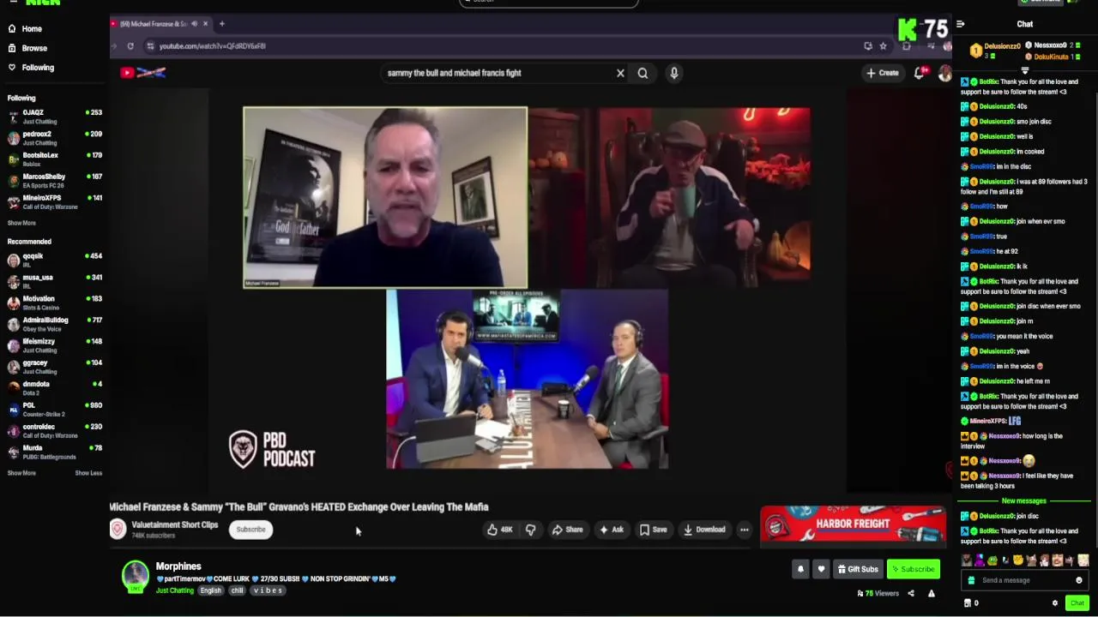1098x617 pixels.
Task: Open AdmiralBulldog recommended channel
Action: [53, 324]
